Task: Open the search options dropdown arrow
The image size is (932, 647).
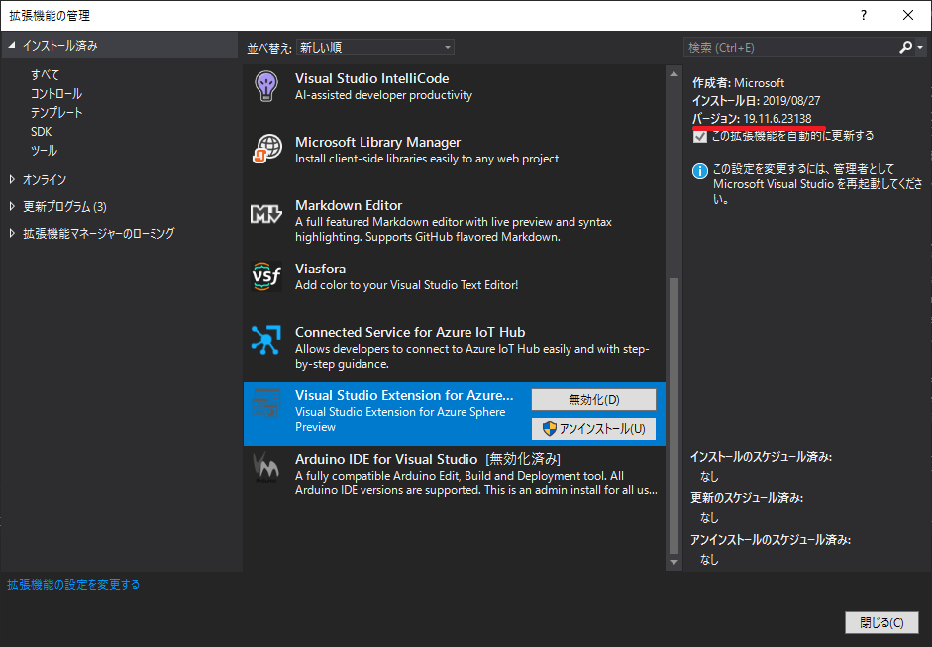Action: pyautogui.click(x=920, y=47)
